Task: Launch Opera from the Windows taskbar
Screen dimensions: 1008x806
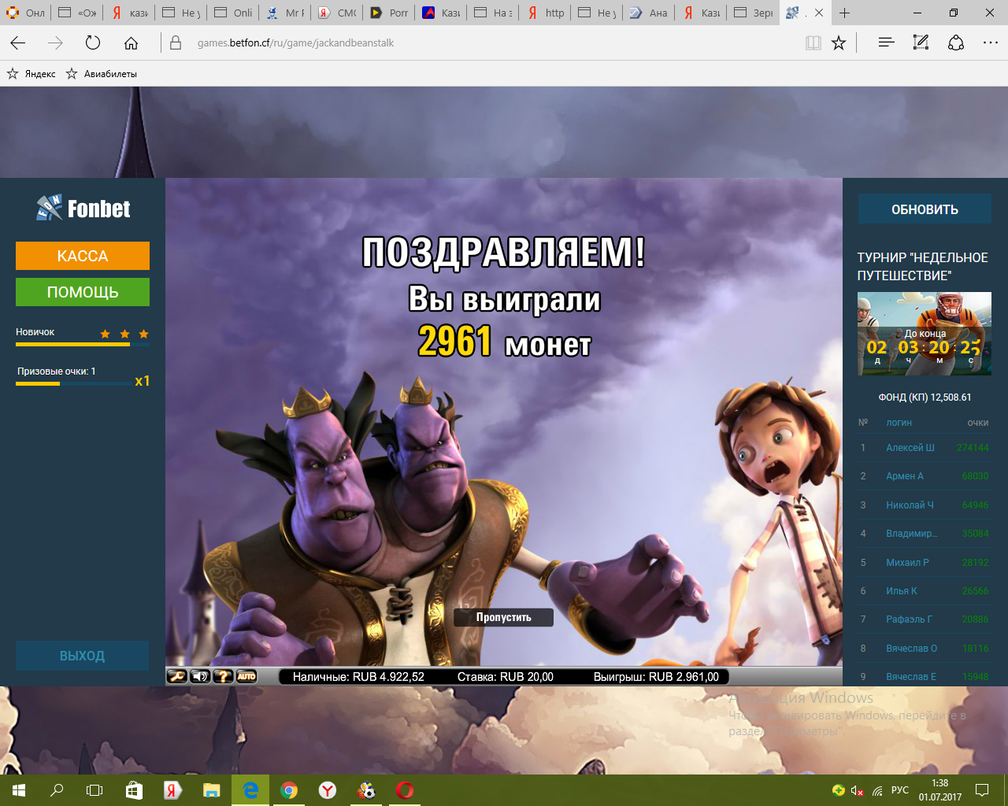Action: [405, 790]
